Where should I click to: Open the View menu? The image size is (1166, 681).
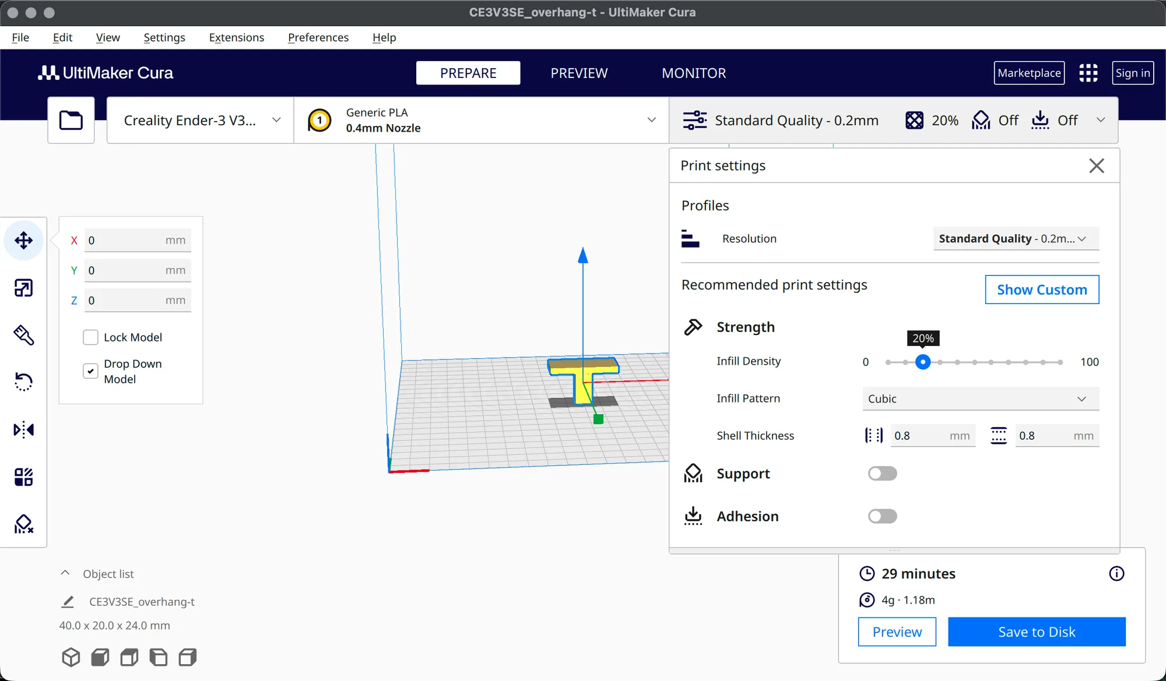coord(108,37)
